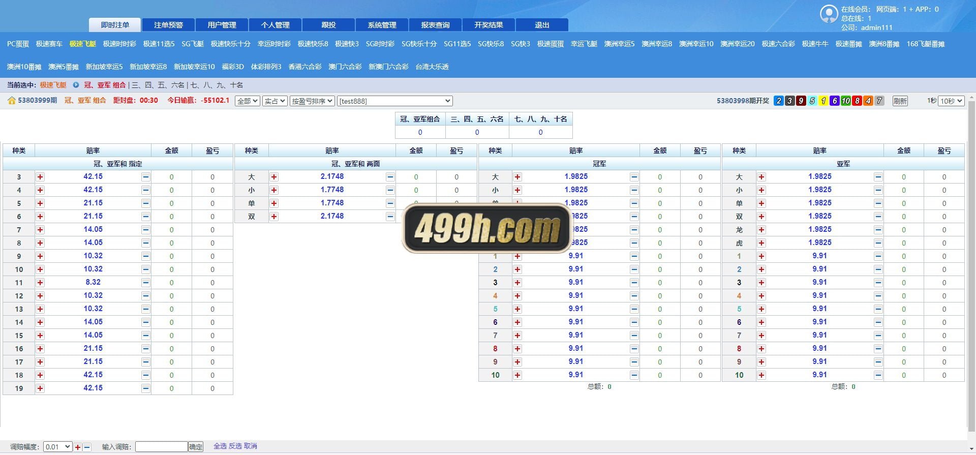Increase odds for 冠亚军和 11
Screen dimensions: 976x455
click(x=40, y=283)
